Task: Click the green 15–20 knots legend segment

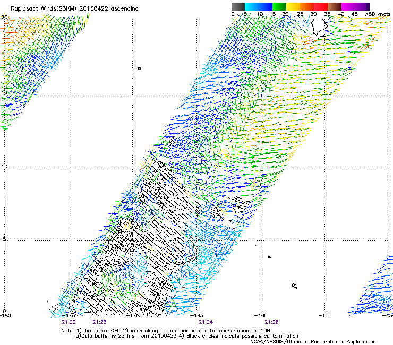Action: (x=279, y=6)
